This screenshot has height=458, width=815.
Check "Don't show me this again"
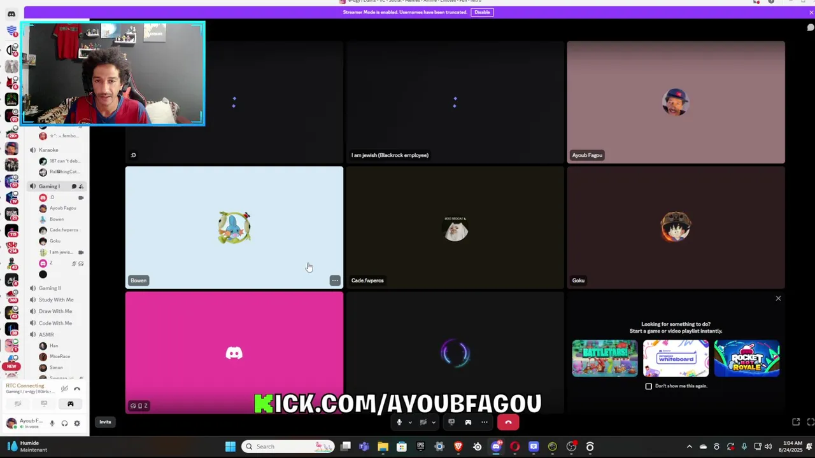pos(649,386)
